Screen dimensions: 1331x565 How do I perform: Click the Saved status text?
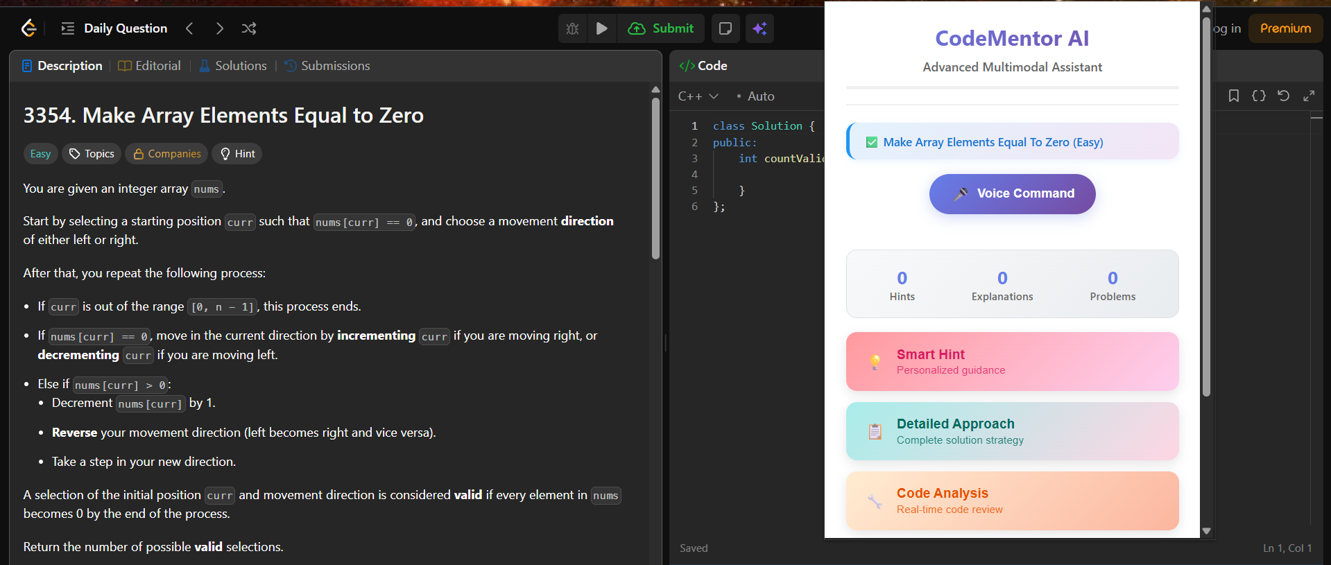pyautogui.click(x=694, y=548)
